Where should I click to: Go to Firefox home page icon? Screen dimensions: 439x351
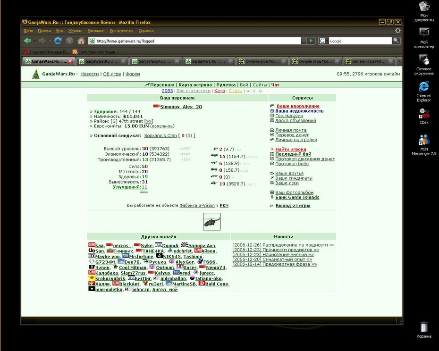tap(81, 41)
